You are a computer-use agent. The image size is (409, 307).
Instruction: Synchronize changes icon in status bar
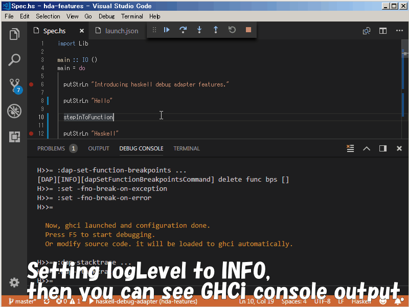pyautogui.click(x=47, y=301)
